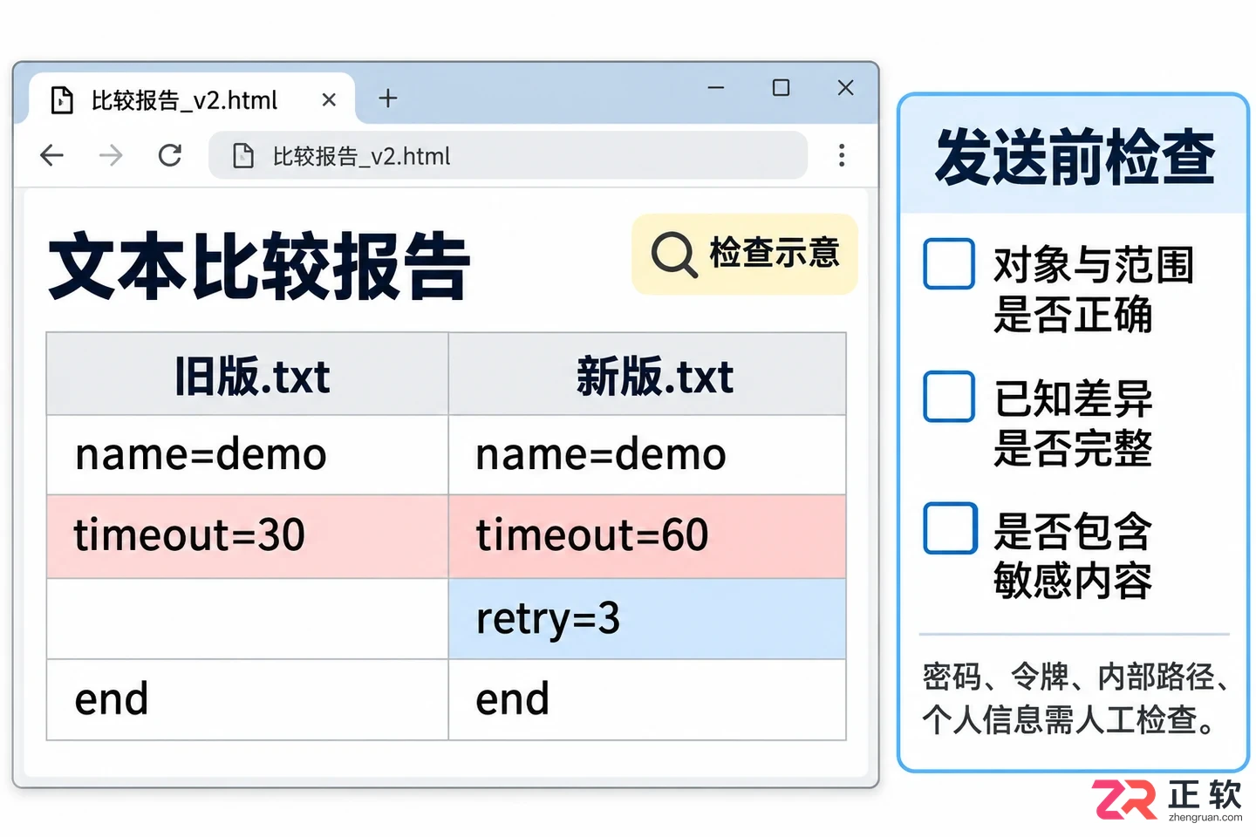Click the 检查示意 button

pos(745,254)
